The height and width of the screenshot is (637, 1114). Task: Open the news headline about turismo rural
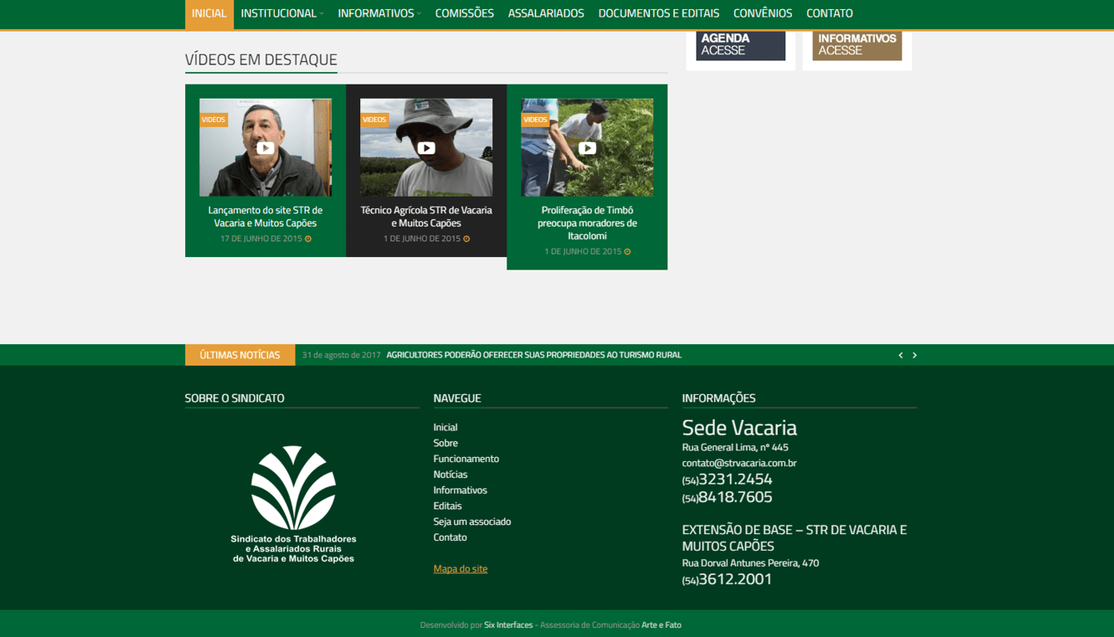point(534,355)
